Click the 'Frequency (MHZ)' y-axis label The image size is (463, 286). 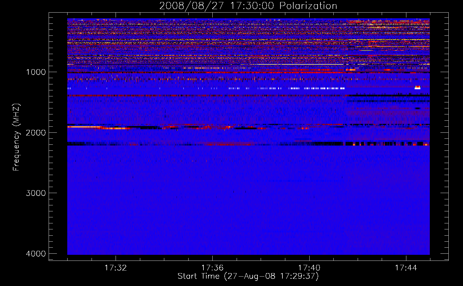coord(16,137)
